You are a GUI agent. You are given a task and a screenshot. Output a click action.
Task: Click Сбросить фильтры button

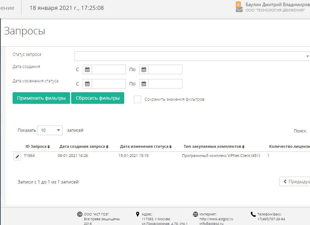98,98
